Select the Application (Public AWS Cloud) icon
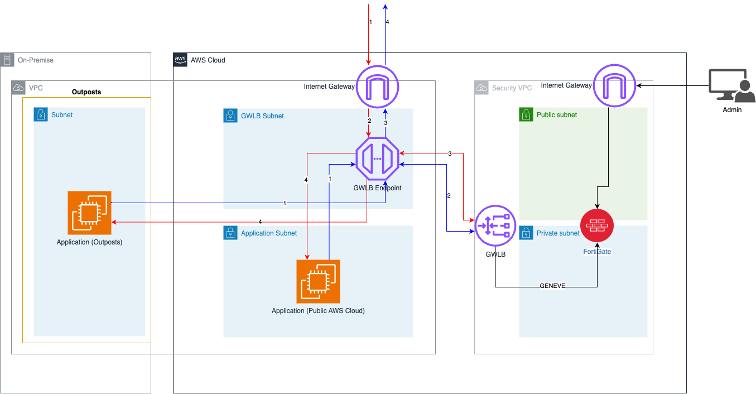The image size is (756, 394). tap(318, 281)
